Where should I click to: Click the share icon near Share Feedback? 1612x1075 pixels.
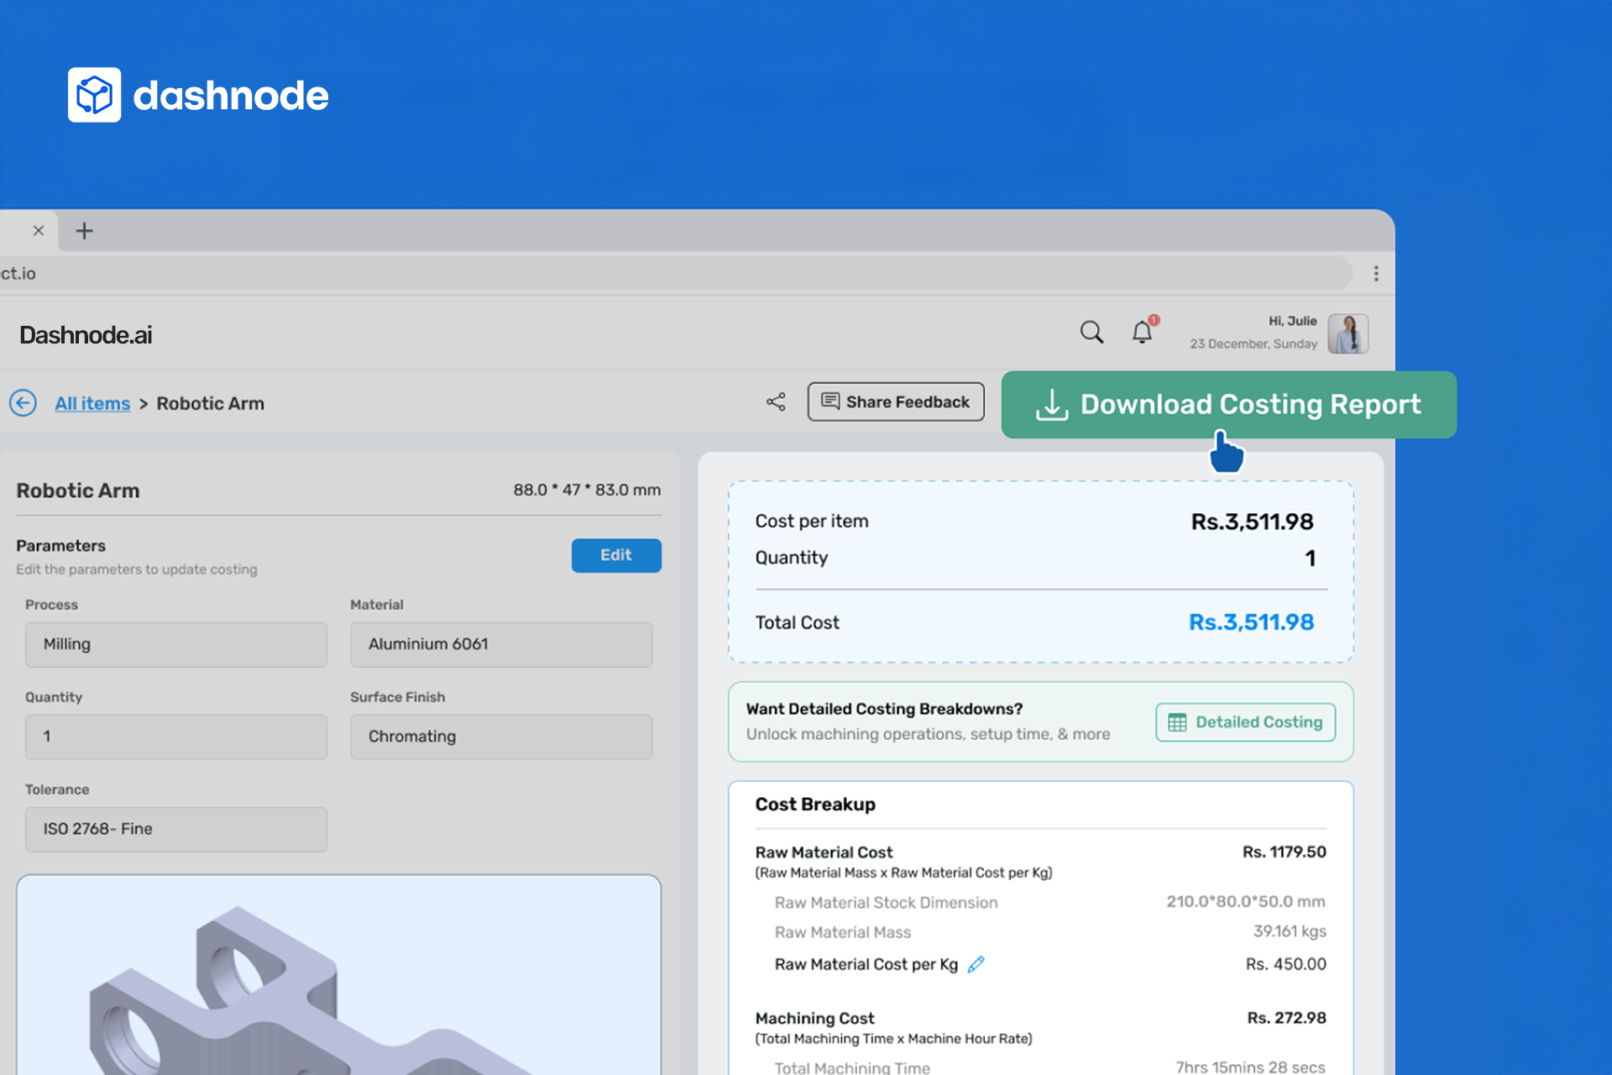[776, 402]
